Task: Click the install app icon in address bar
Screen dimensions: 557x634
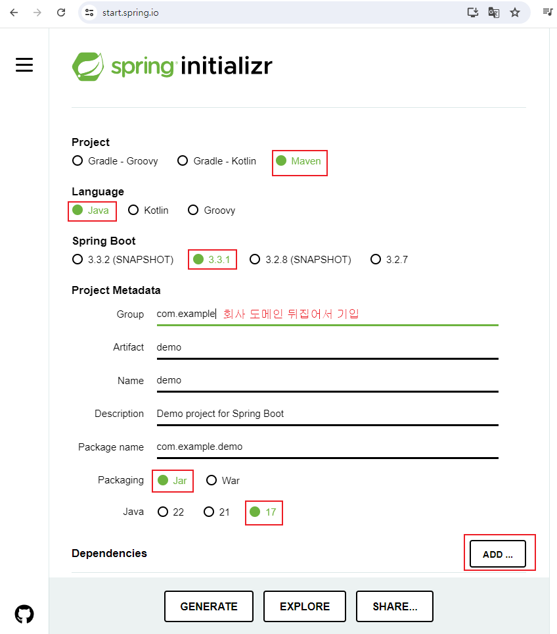Action: [472, 12]
